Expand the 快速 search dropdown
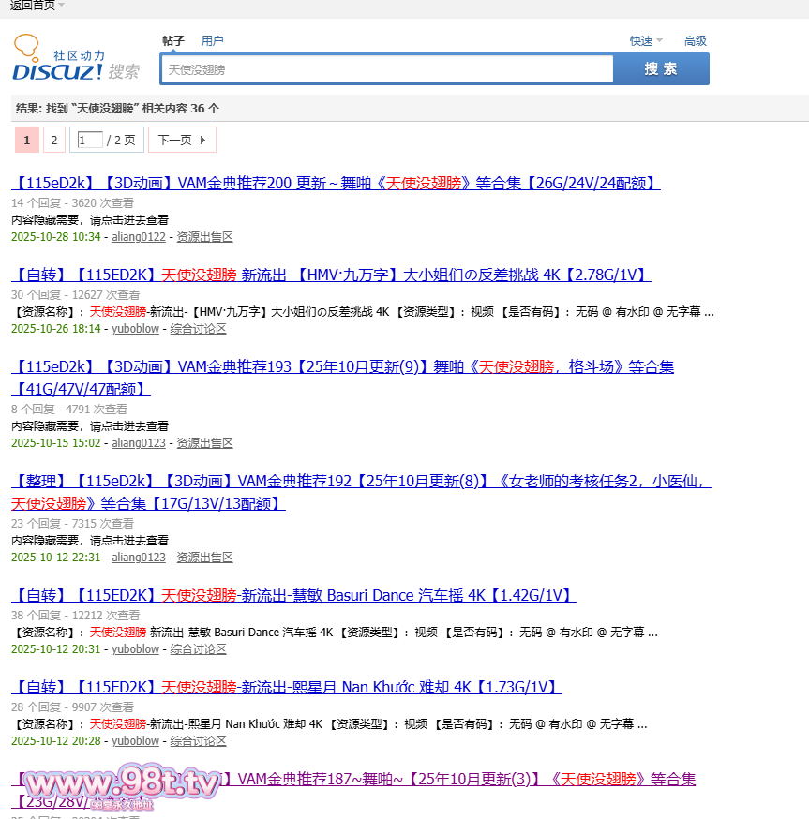The width and height of the screenshot is (809, 819). click(646, 41)
